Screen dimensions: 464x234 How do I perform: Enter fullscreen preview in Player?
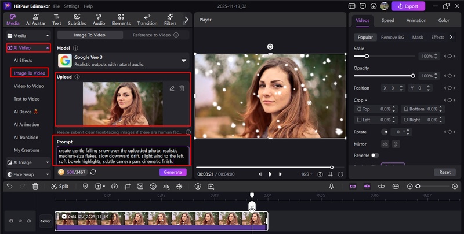coord(340,174)
